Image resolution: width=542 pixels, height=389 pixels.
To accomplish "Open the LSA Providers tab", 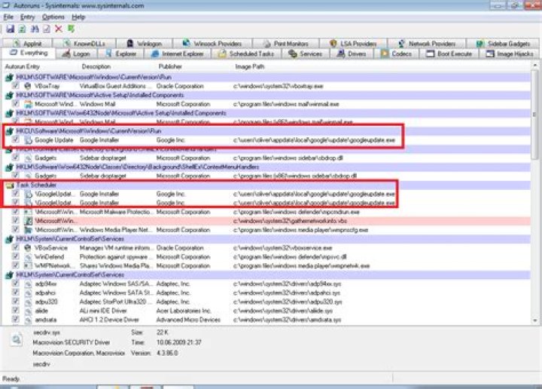I will pyautogui.click(x=353, y=44).
